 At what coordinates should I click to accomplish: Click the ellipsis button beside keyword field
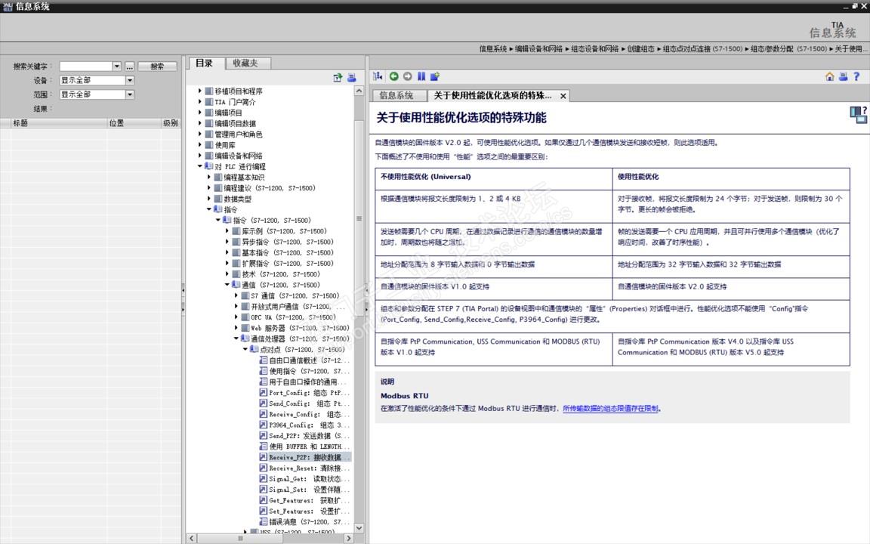click(x=129, y=66)
